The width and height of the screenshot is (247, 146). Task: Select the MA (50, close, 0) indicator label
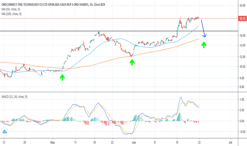click(x=11, y=9)
